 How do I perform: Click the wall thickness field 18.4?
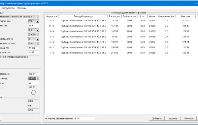tap(34, 26)
